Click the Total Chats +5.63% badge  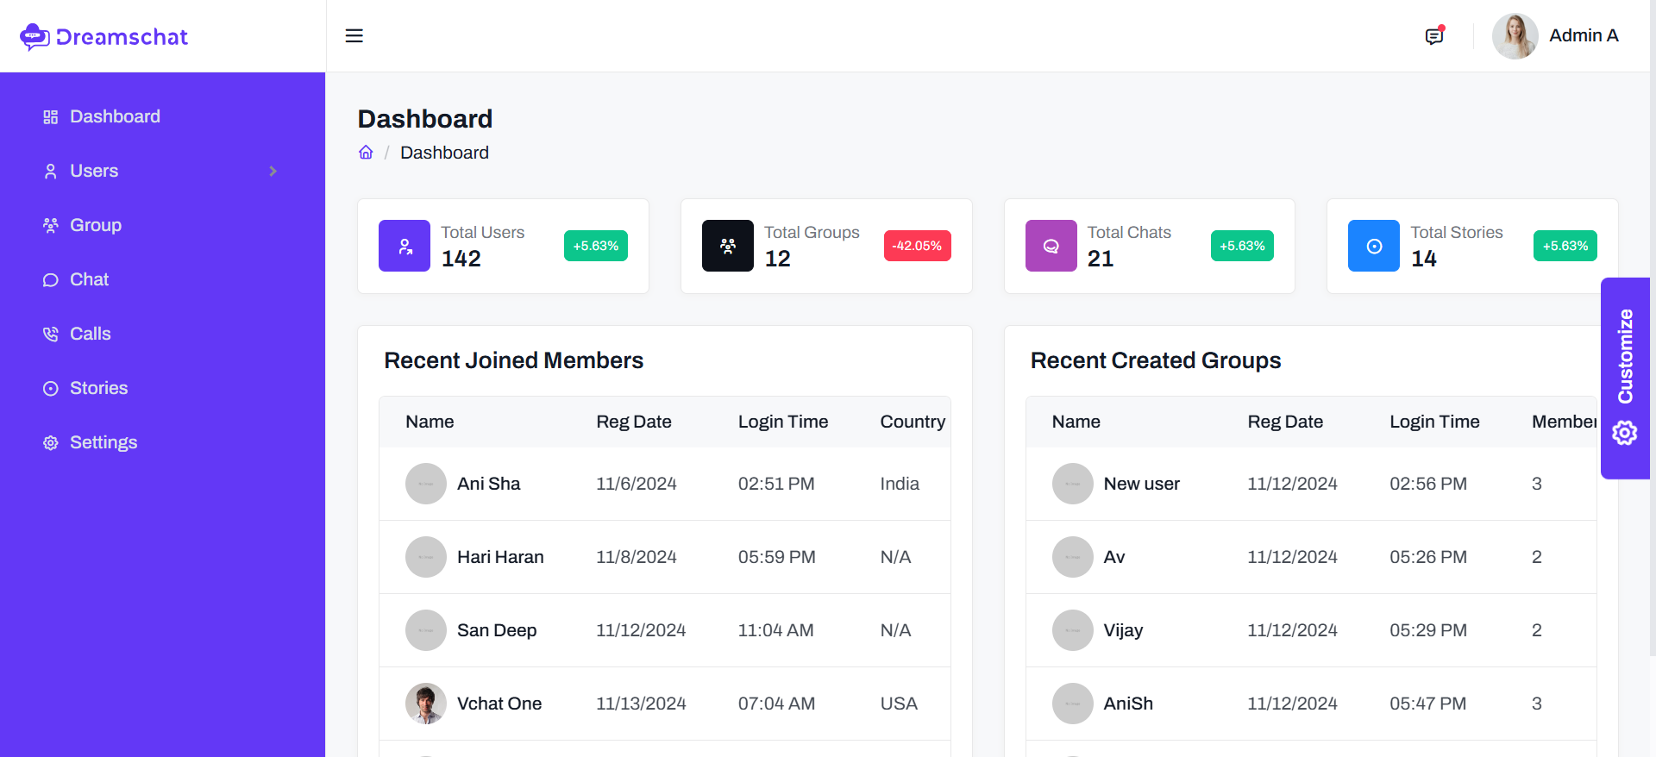[x=1242, y=246]
